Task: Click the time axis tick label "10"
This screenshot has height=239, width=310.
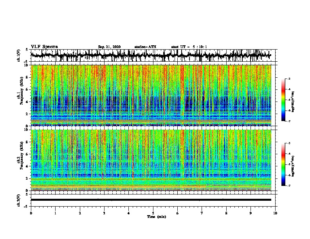Action: coord(275,213)
